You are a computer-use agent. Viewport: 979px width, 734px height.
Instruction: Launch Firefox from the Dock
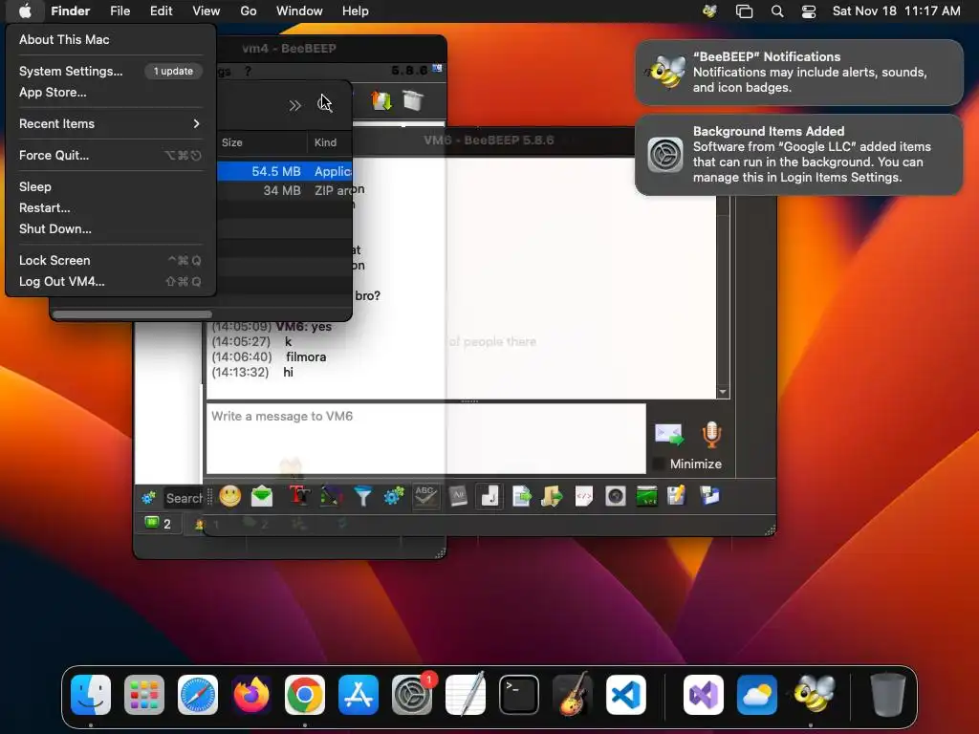(251, 694)
